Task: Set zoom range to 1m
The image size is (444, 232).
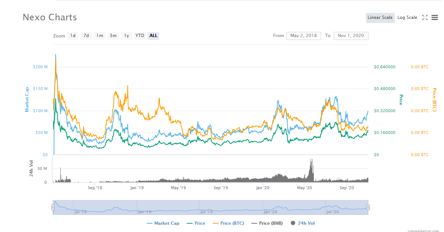Action: [x=100, y=36]
